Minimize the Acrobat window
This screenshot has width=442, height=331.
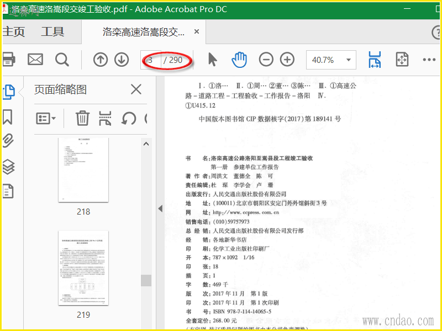407,9
